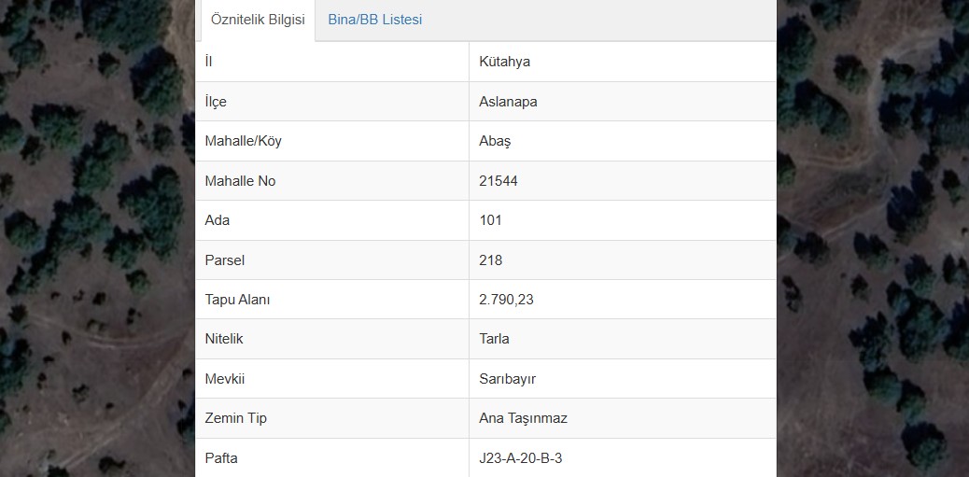Click the Tapu Alanı label cell
The width and height of the screenshot is (969, 477).
[x=332, y=300]
